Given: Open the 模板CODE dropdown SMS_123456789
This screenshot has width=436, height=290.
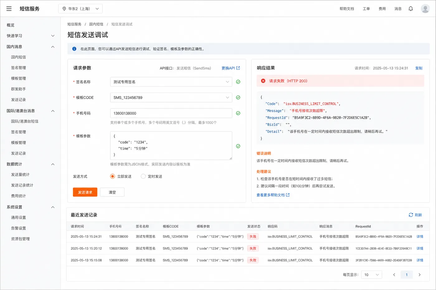Looking at the screenshot, I should tap(171, 98).
